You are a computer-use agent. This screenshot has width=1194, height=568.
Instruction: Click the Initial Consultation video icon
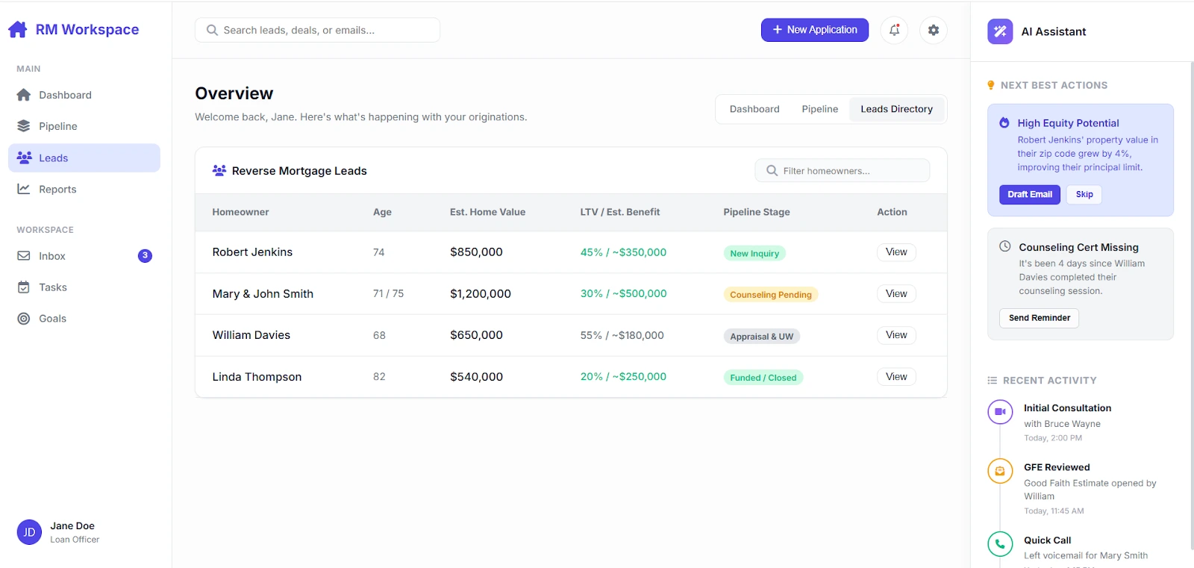[x=1000, y=412]
